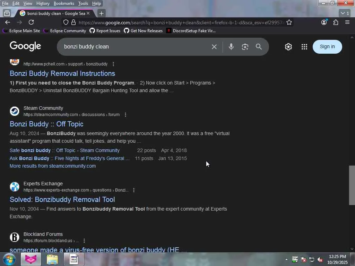Open the pink fox browser taskbar icon
The height and width of the screenshot is (266, 355).
pyautogui.click(x=31, y=259)
